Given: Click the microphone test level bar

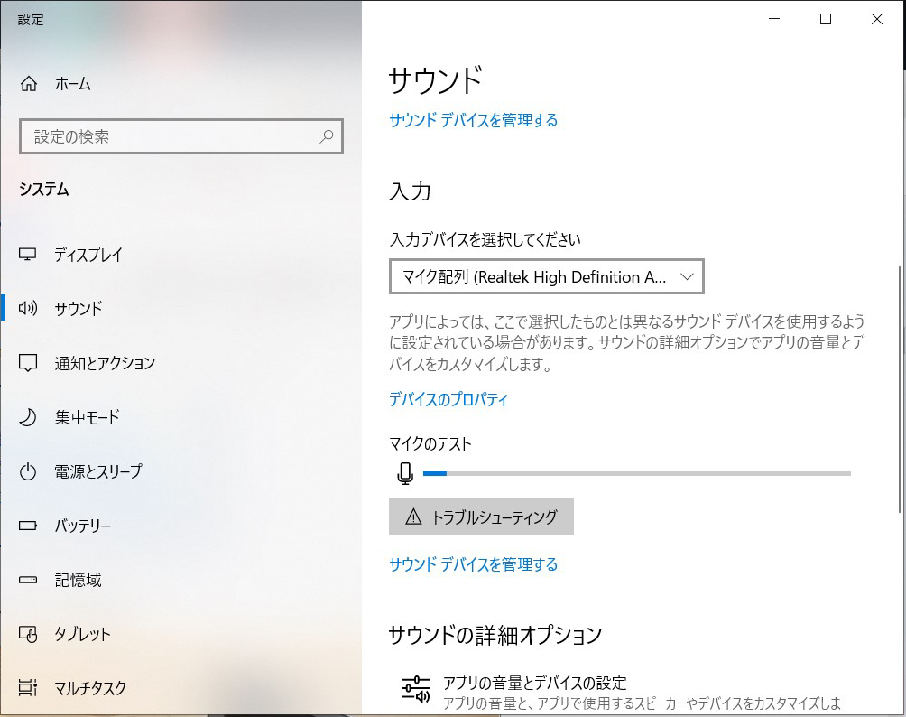Looking at the screenshot, I should click(x=636, y=473).
